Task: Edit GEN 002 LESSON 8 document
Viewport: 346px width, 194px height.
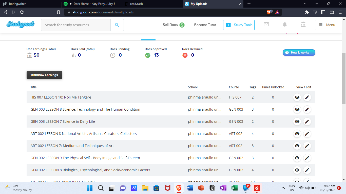Action: point(307,170)
